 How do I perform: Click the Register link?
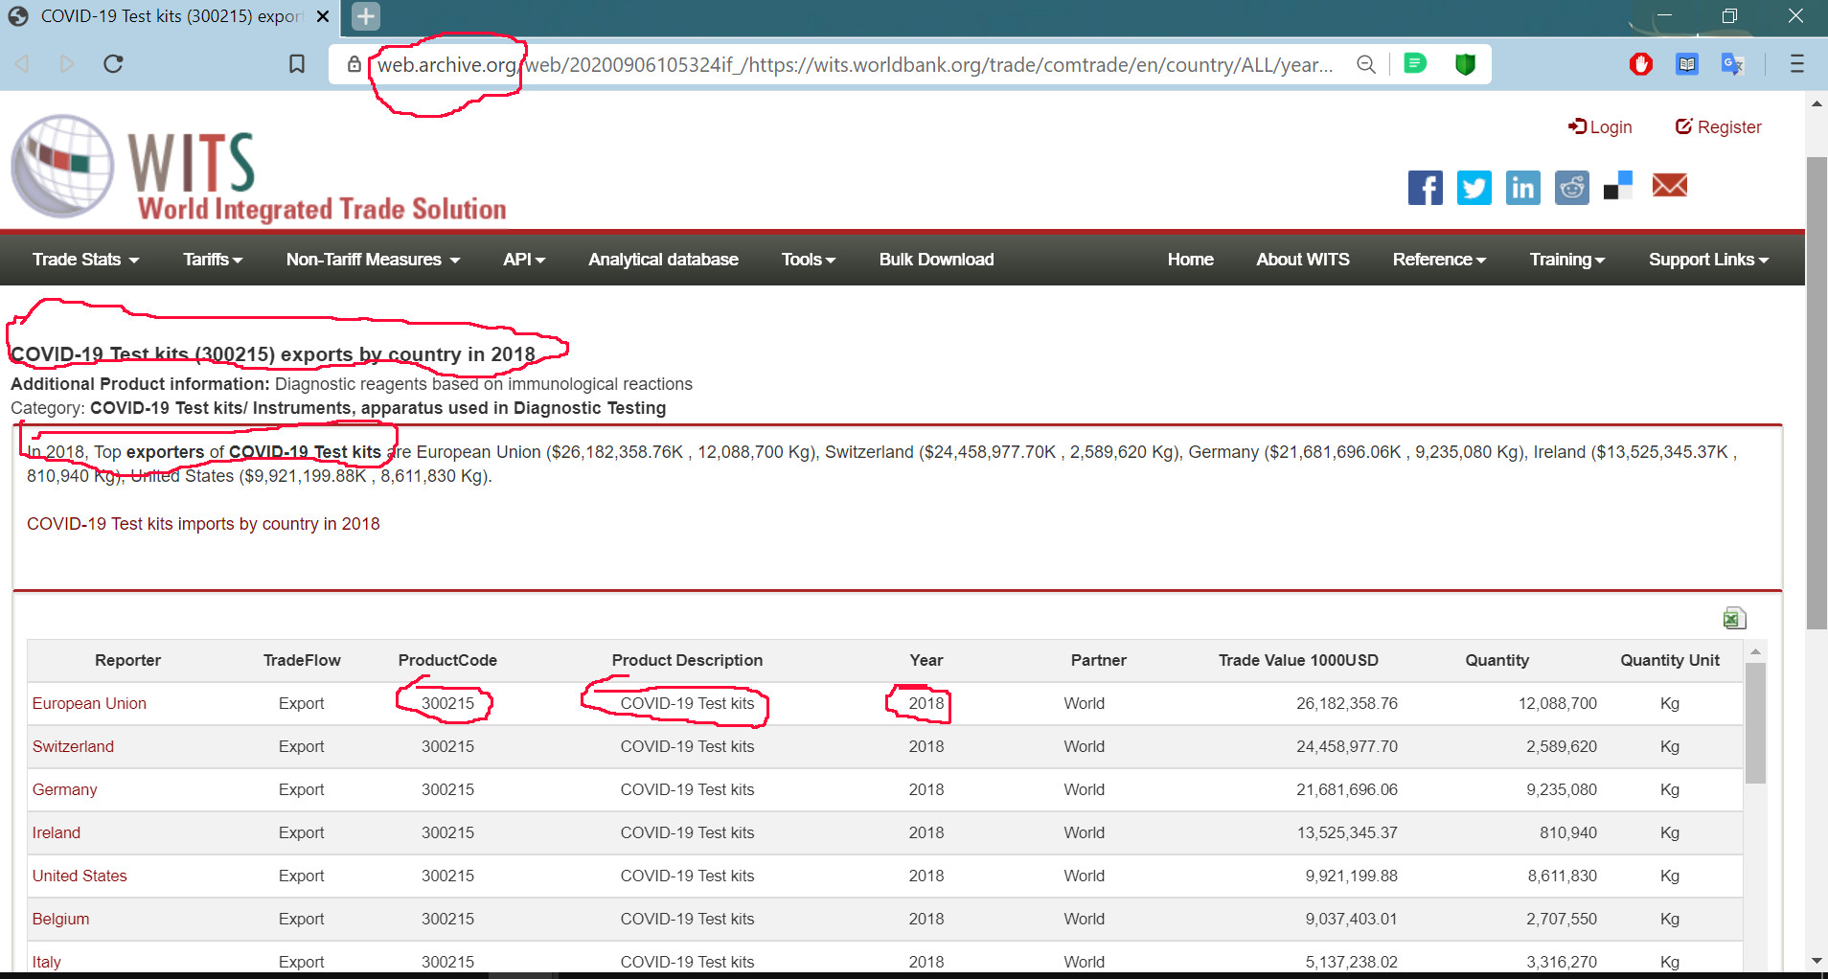1719,127
